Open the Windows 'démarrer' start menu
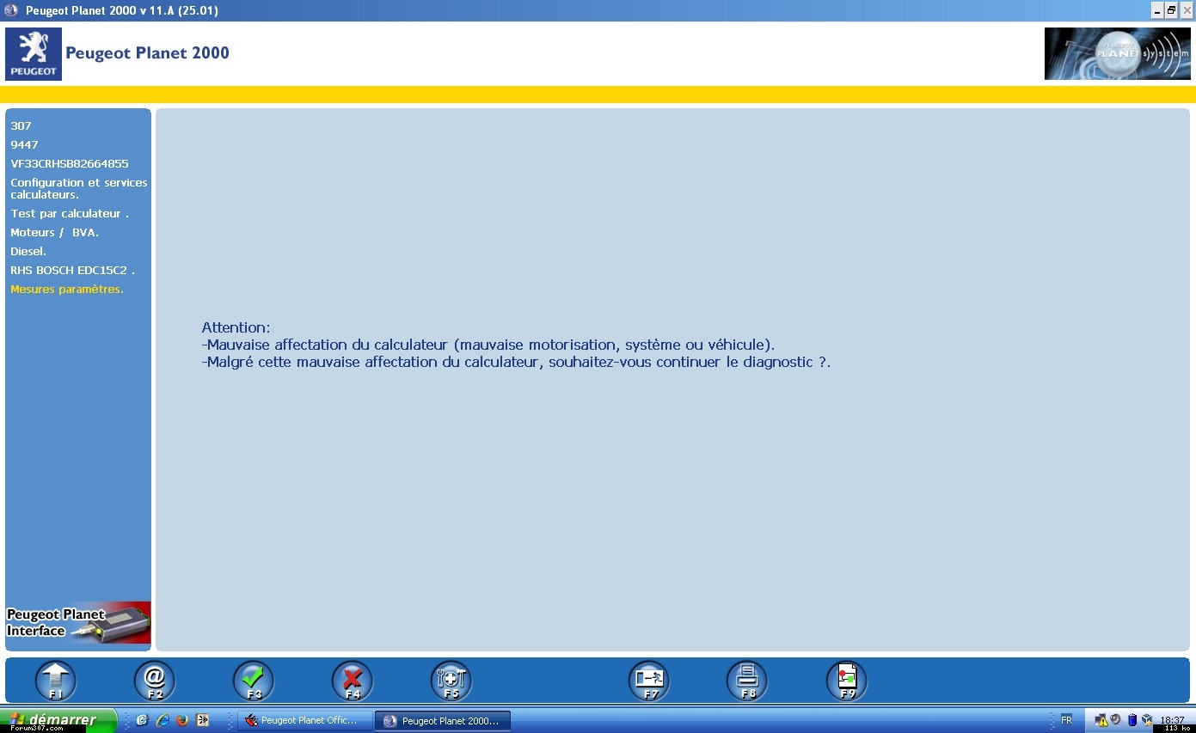Image resolution: width=1196 pixels, height=733 pixels. click(x=58, y=720)
